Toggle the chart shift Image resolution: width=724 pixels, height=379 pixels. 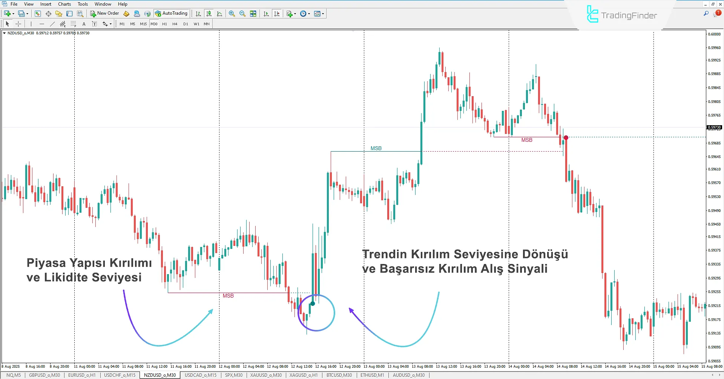click(x=277, y=14)
